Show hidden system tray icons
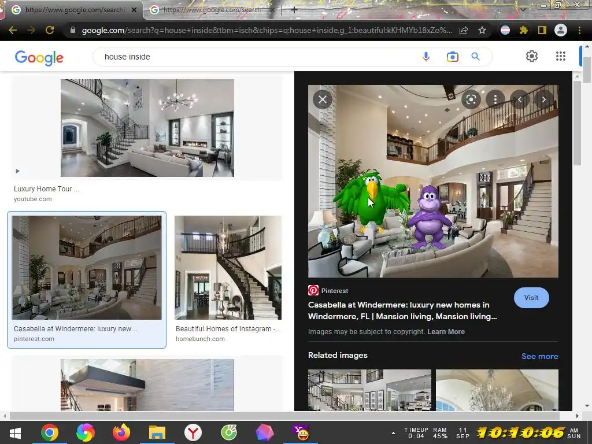Image resolution: width=592 pixels, height=444 pixels. point(393,433)
